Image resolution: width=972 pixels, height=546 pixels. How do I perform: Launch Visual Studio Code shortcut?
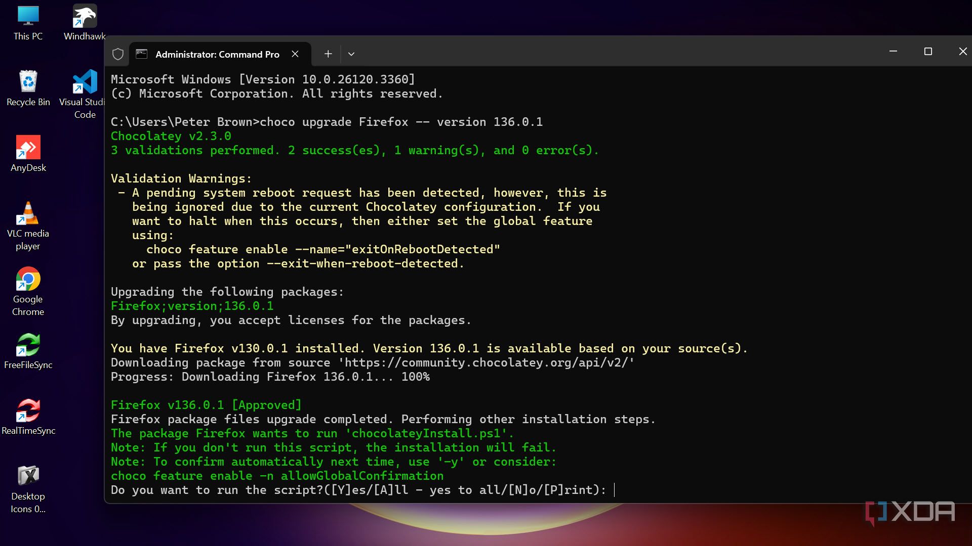click(x=85, y=82)
